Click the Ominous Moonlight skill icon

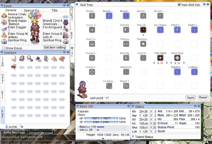[126, 44]
